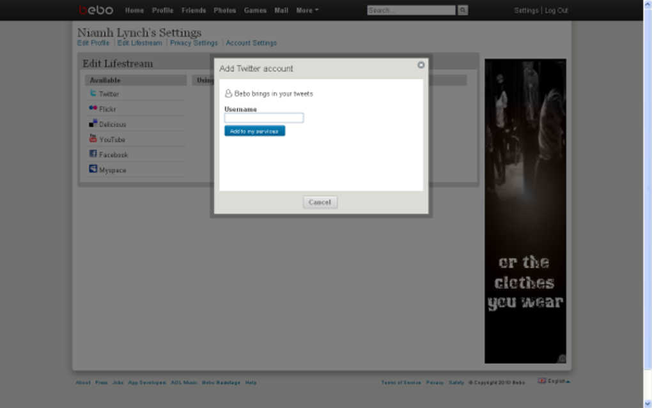Click the Delicious icon

tap(93, 123)
